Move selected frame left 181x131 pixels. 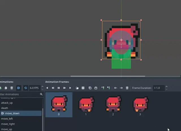[115, 88]
